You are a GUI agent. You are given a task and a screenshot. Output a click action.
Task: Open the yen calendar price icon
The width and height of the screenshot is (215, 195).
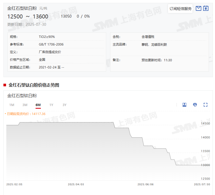point(206,8)
